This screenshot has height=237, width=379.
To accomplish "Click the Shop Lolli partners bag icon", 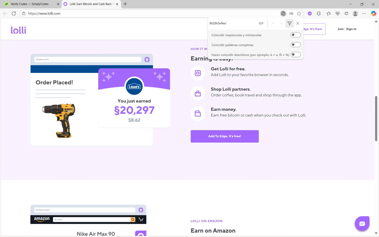I will tap(198, 93).
